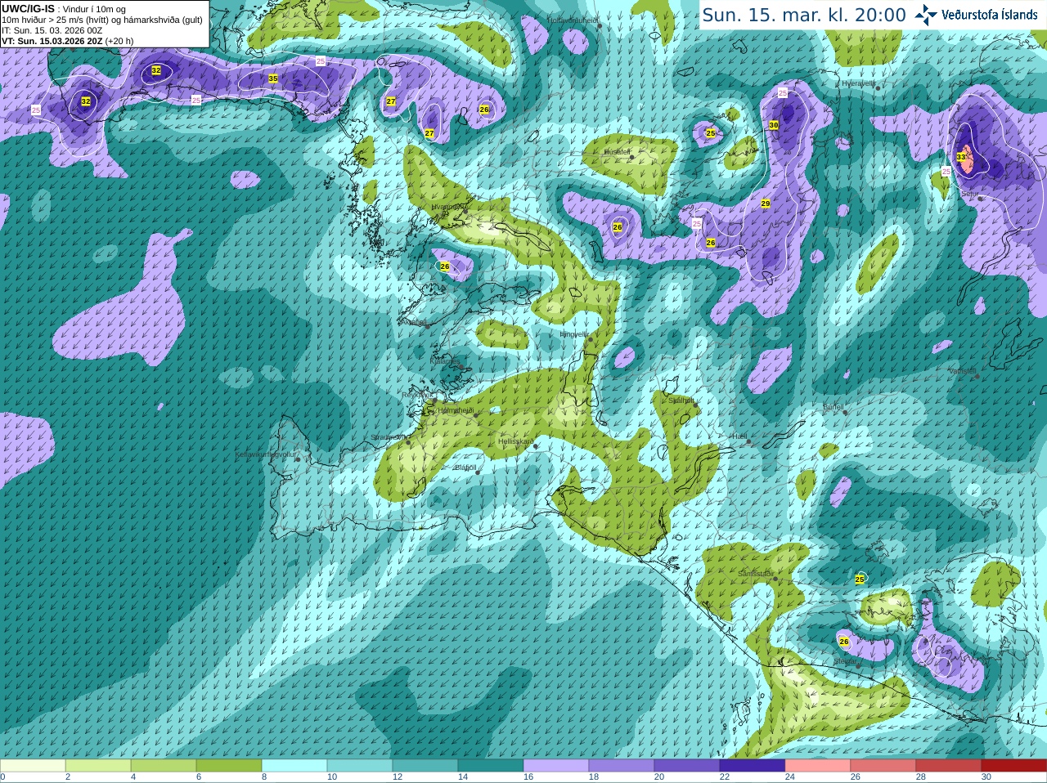Pick the 14–16 m/s dark teal swatch
The image size is (1047, 783).
[x=491, y=766]
